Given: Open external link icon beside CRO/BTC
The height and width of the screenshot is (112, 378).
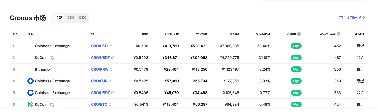Looking at the screenshot, I should tap(110, 104).
